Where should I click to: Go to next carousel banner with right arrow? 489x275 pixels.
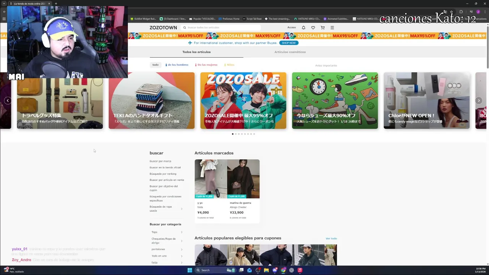point(479,100)
